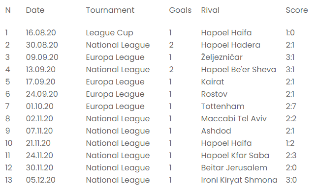The width and height of the screenshot is (317, 190).
Task: Click the N column header
Action: click(8, 10)
